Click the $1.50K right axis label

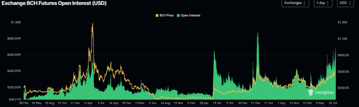pos(342,23)
